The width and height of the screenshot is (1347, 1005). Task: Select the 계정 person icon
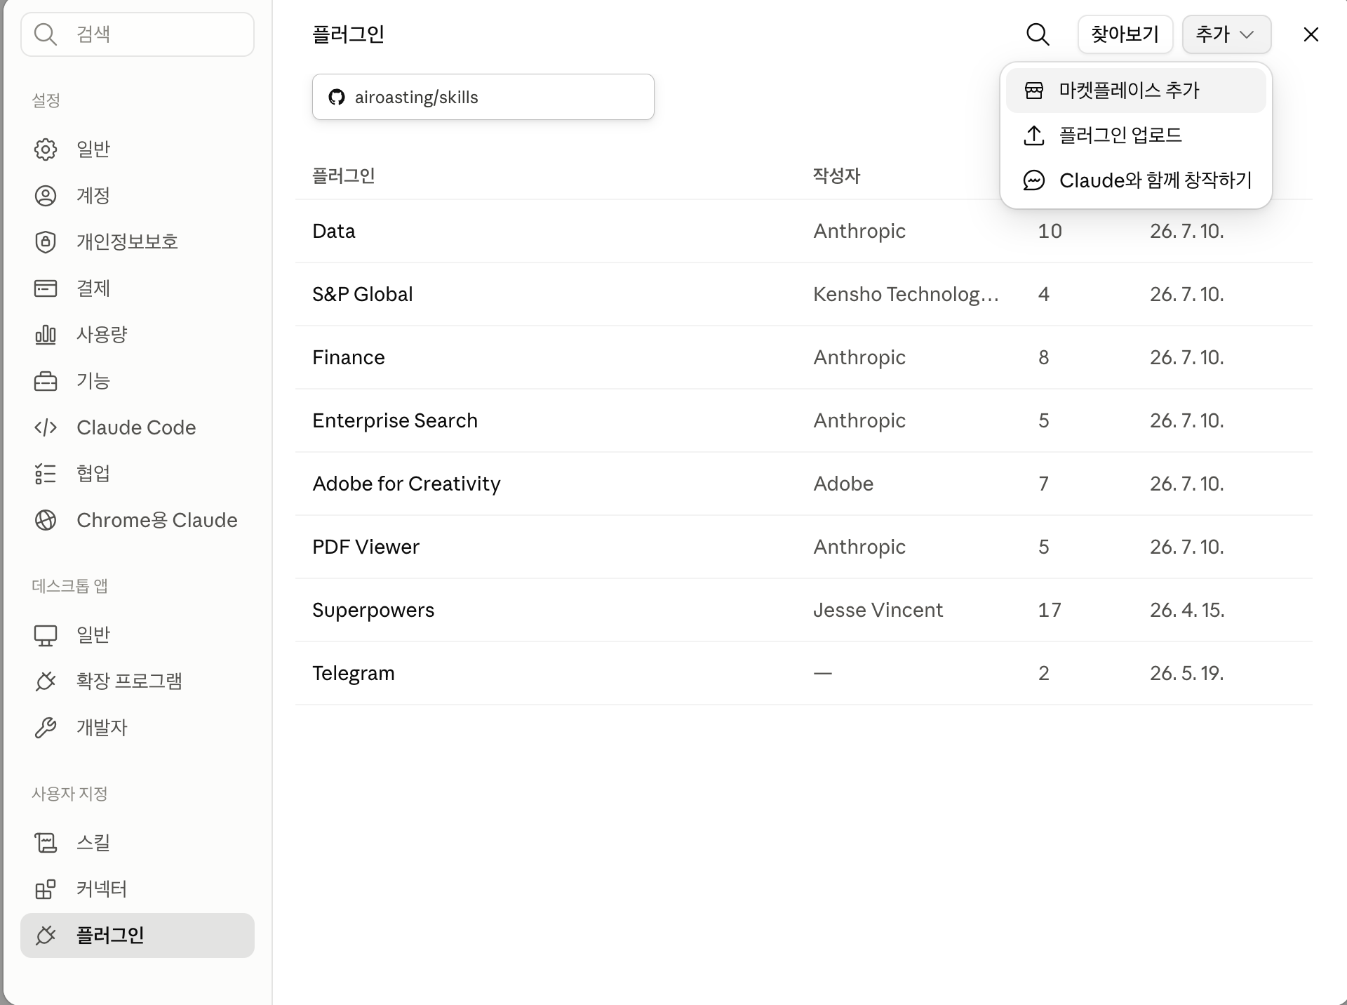(x=46, y=196)
